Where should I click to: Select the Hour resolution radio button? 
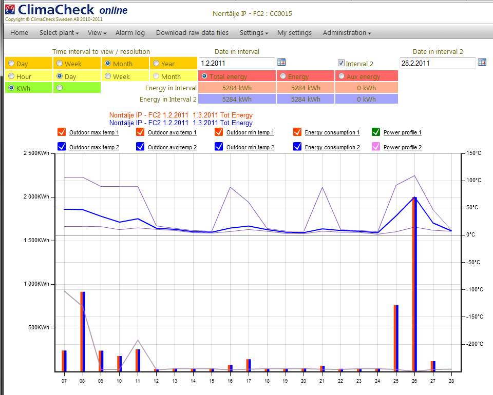point(11,76)
